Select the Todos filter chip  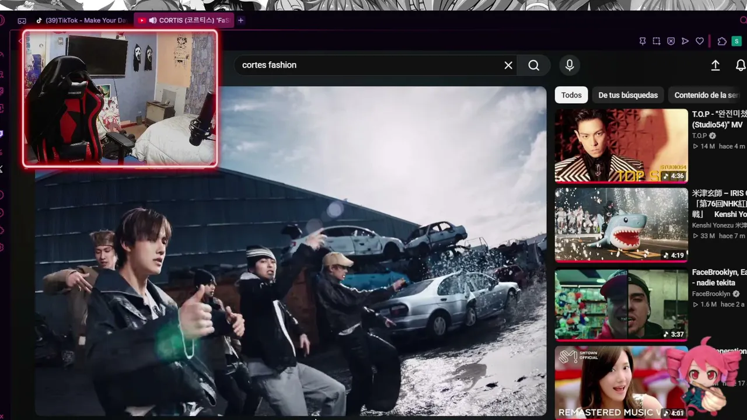click(571, 95)
